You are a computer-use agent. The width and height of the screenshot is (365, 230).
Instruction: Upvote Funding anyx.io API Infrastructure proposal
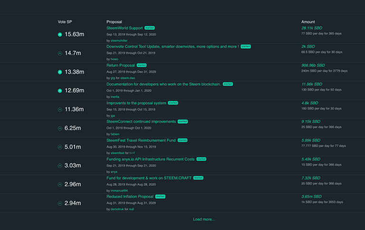coord(60,165)
